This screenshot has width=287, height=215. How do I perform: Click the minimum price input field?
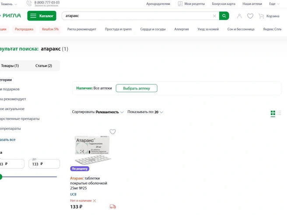12,164
